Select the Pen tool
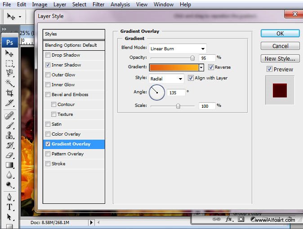303x229 pixels. [9, 197]
